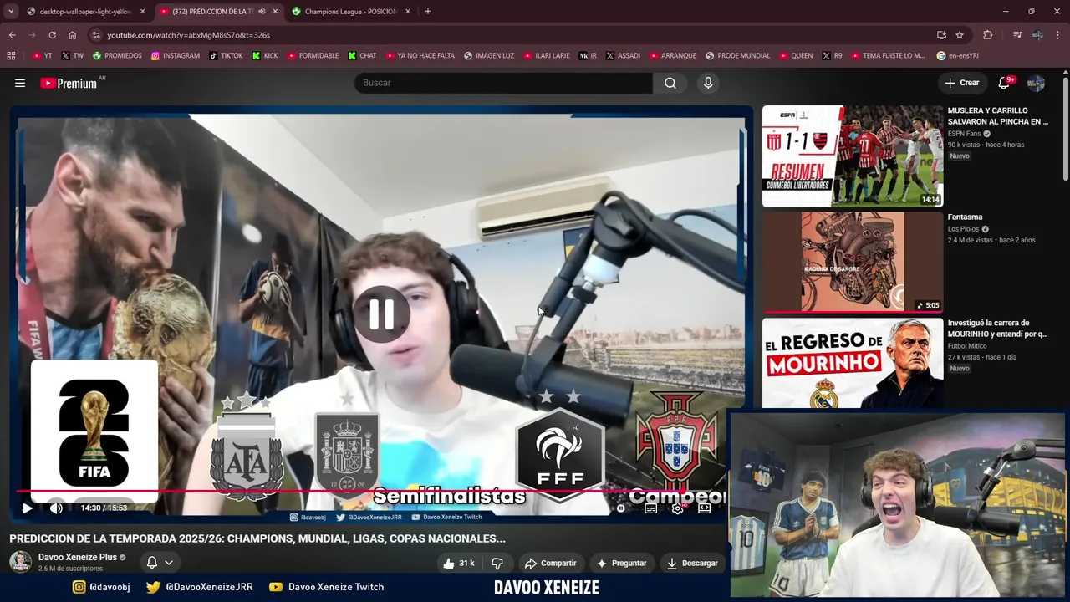Screen dimensions: 1070x602
Task: Open the Muslera y Carrillo video thumbnail
Action: [852, 156]
